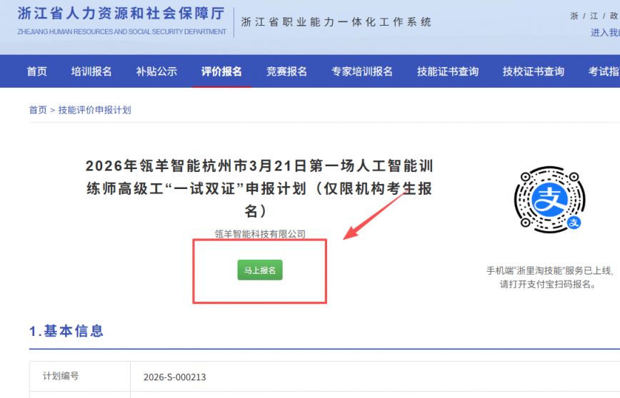The width and height of the screenshot is (620, 398).
Task: Go to 培训报名 menu item
Action: pyautogui.click(x=91, y=71)
